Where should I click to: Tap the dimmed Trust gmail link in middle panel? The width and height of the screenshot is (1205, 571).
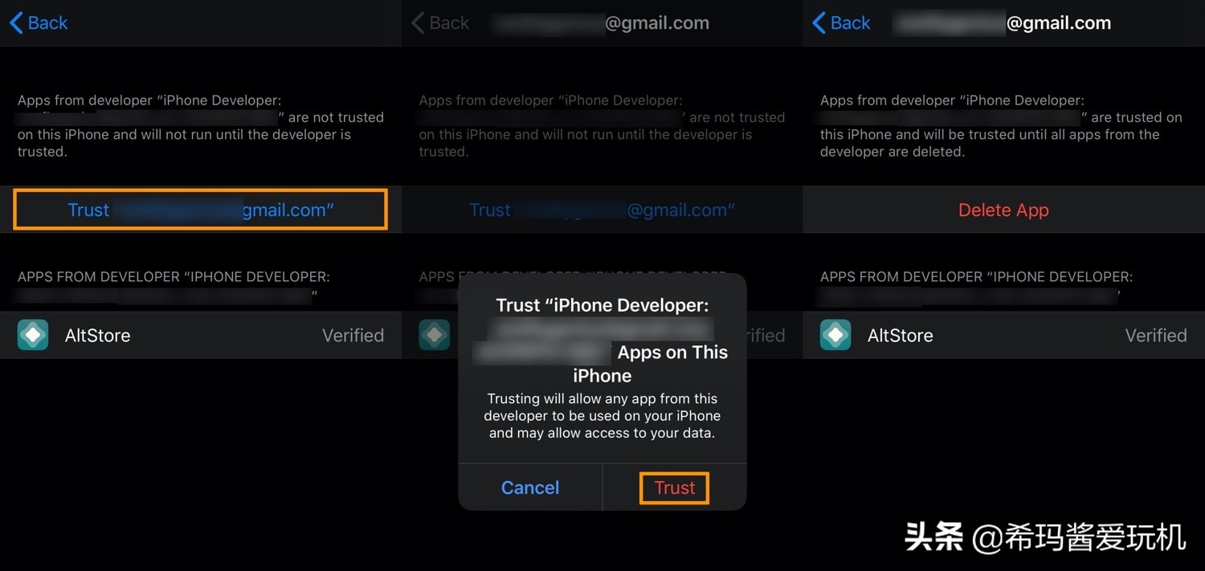coord(601,210)
